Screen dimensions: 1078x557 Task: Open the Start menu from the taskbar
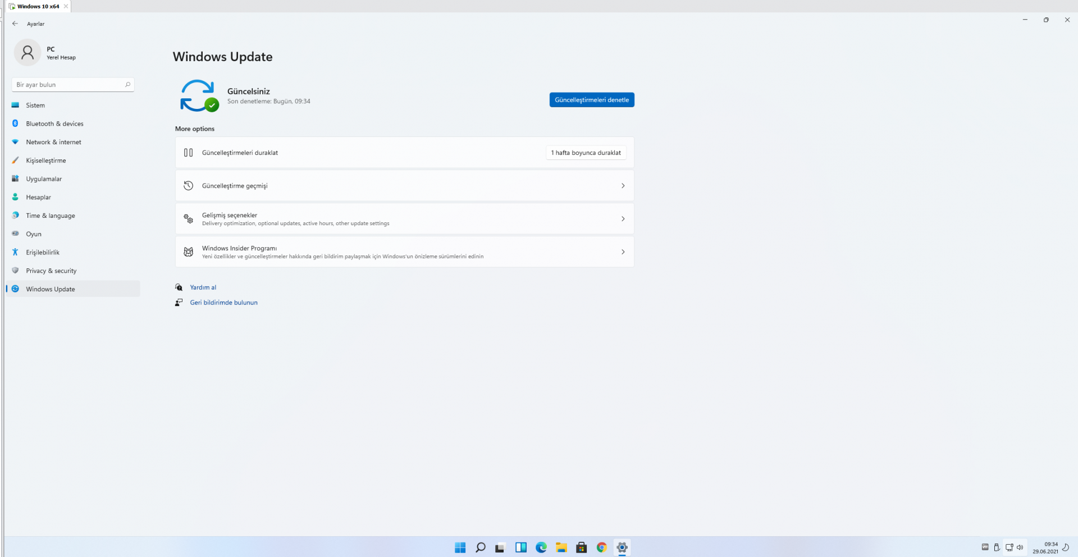coord(460,547)
